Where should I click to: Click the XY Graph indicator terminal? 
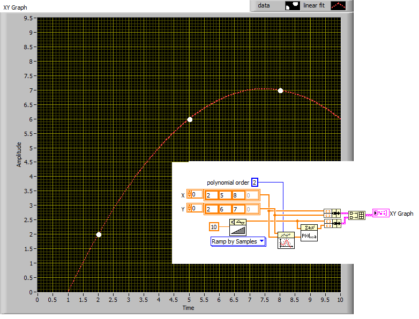click(381, 213)
